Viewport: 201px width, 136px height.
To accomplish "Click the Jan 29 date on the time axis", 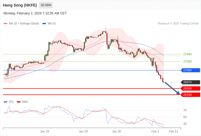I will tap(83, 131).
